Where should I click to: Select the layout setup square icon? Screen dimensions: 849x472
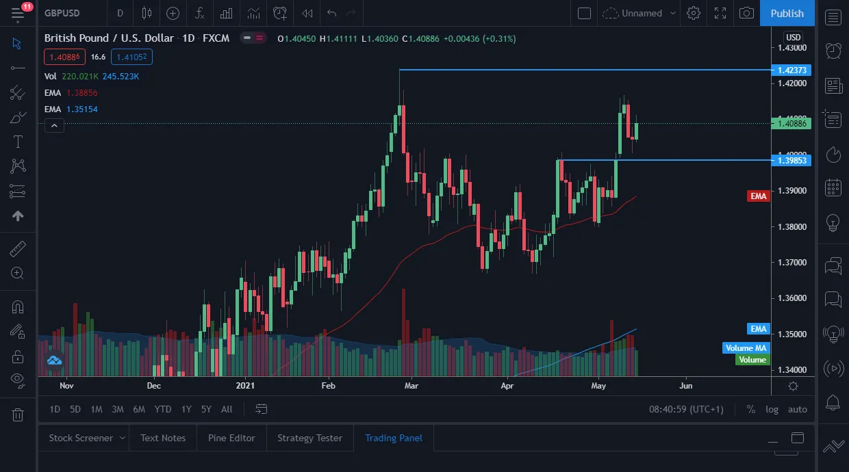[584, 13]
